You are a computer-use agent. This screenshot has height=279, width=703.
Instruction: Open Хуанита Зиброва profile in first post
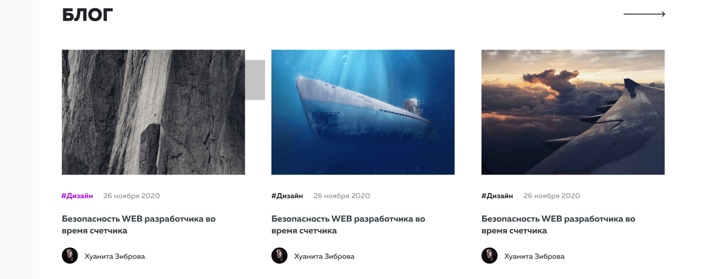[x=115, y=256]
